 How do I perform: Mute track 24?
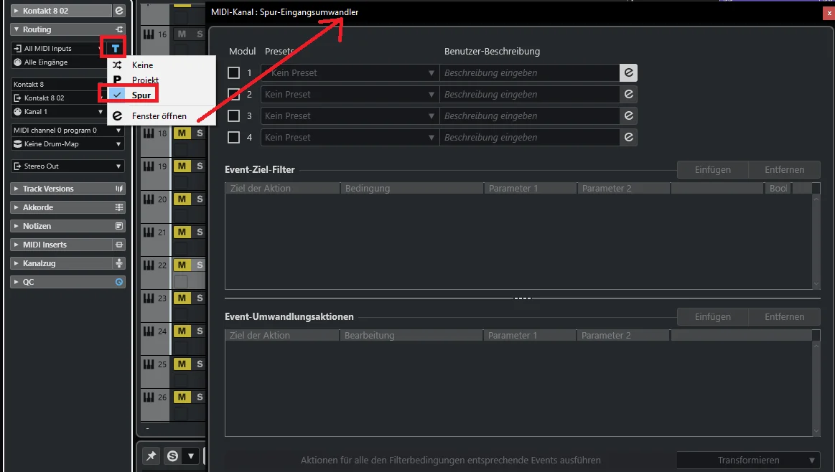coord(182,331)
